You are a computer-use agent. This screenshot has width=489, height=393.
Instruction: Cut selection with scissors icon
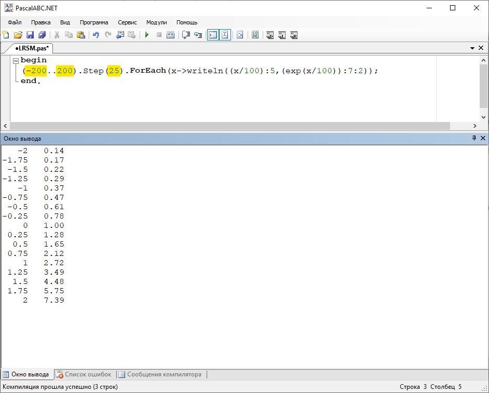click(57, 35)
